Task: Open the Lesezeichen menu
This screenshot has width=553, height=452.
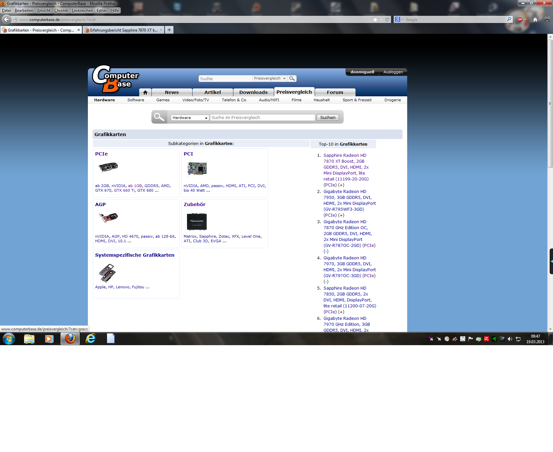Action: click(82, 11)
